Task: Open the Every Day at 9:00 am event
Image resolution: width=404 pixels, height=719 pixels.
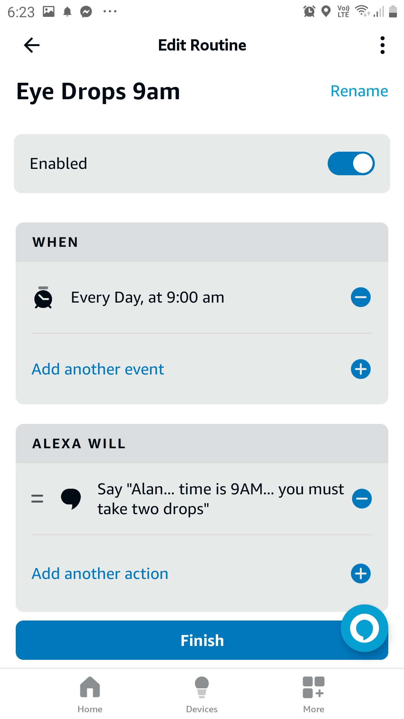Action: (x=147, y=298)
